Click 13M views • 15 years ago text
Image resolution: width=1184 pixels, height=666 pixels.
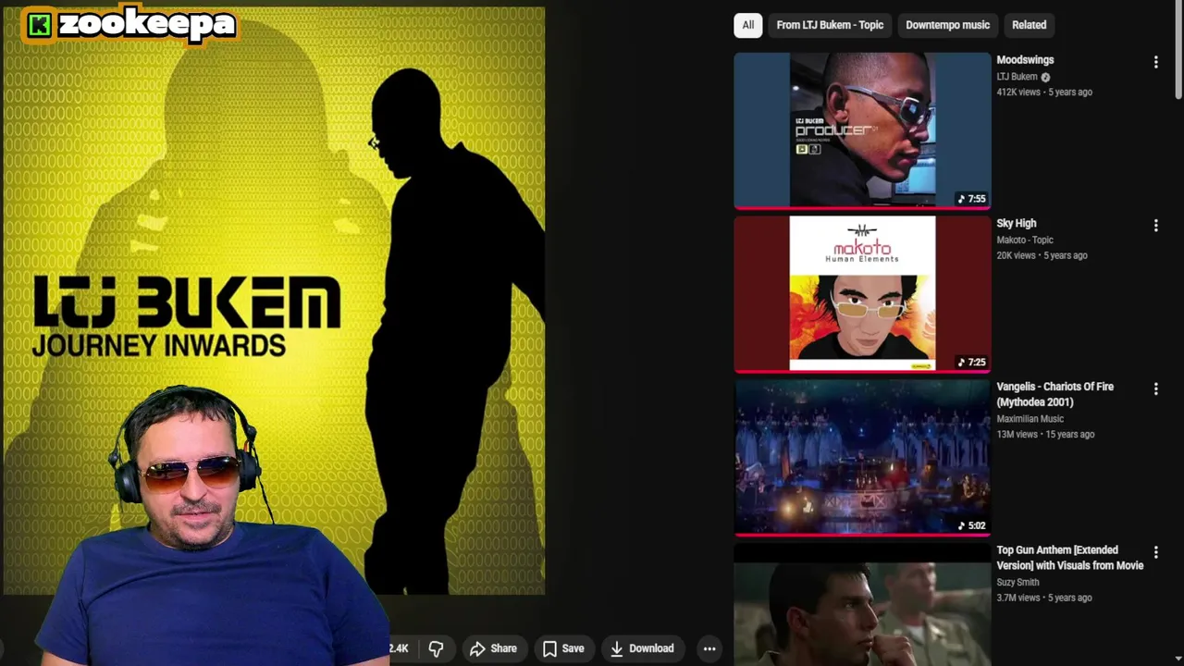1045,435
